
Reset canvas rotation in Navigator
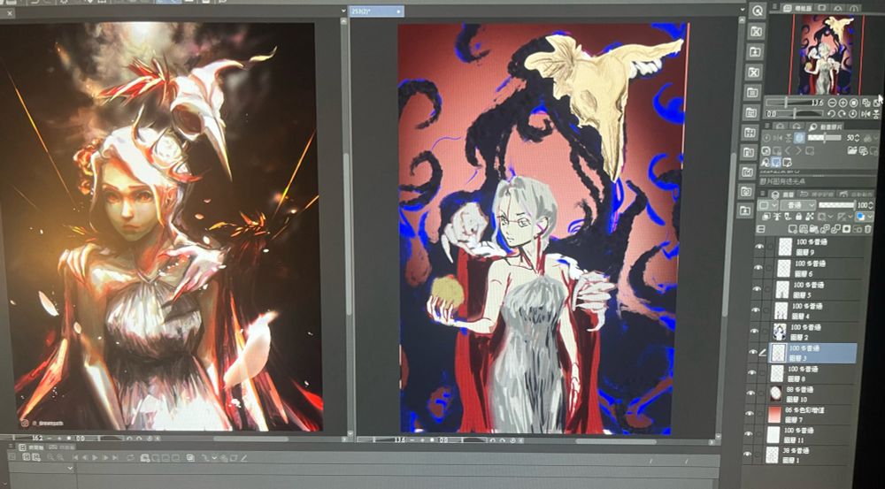[853, 113]
